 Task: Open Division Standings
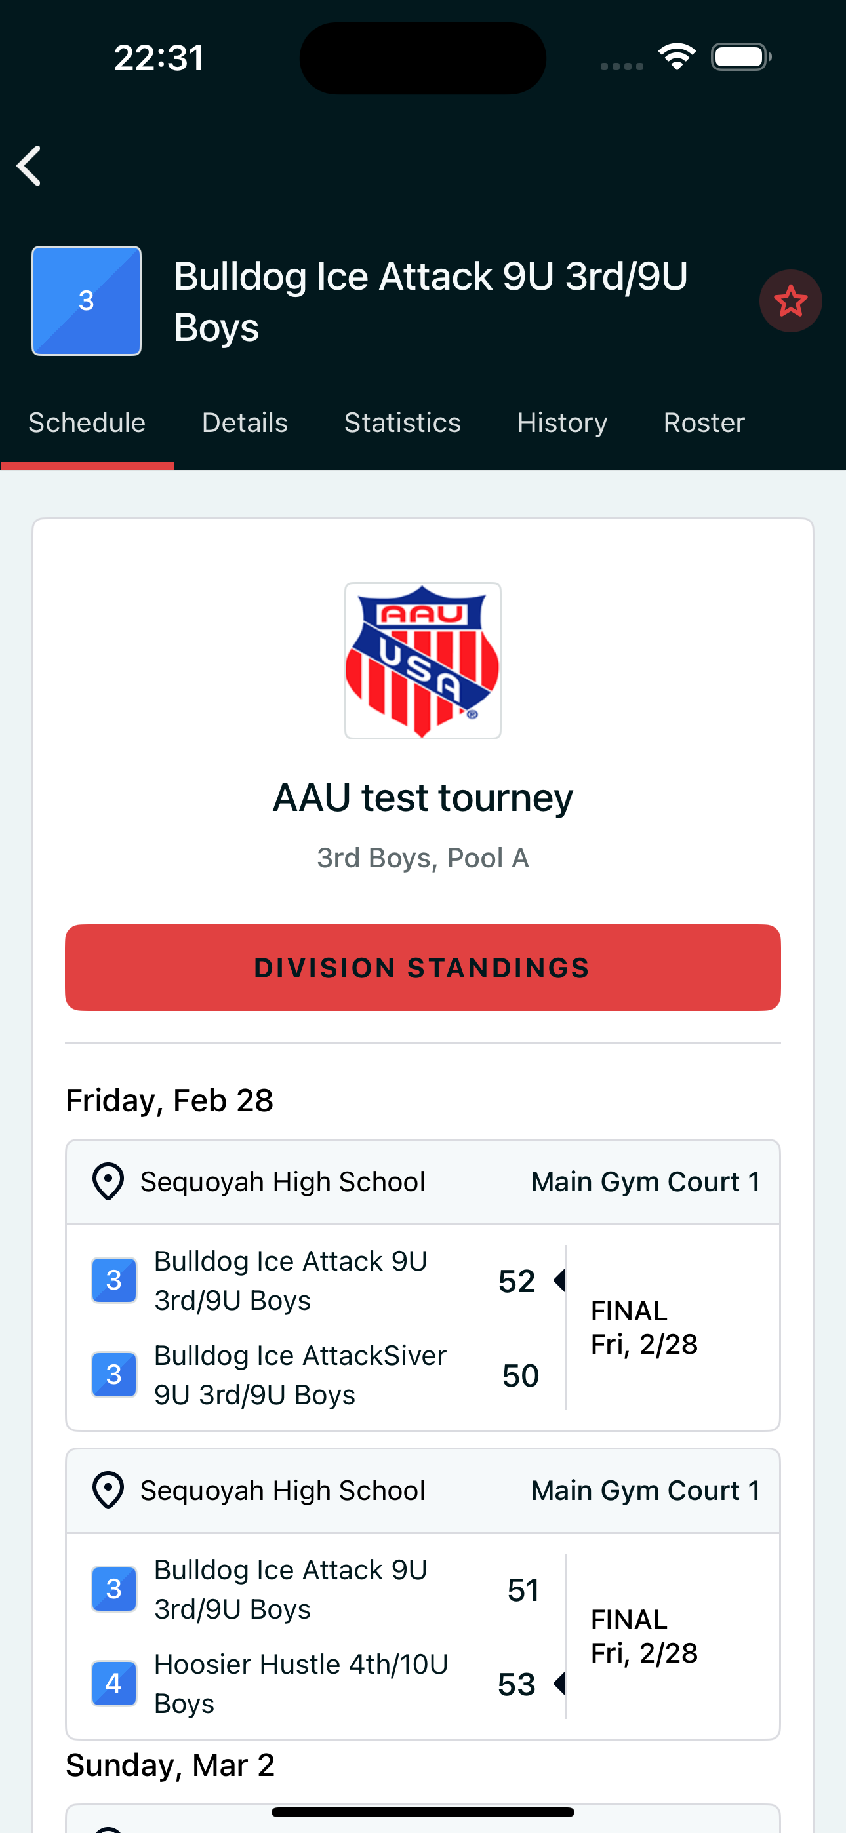point(423,968)
